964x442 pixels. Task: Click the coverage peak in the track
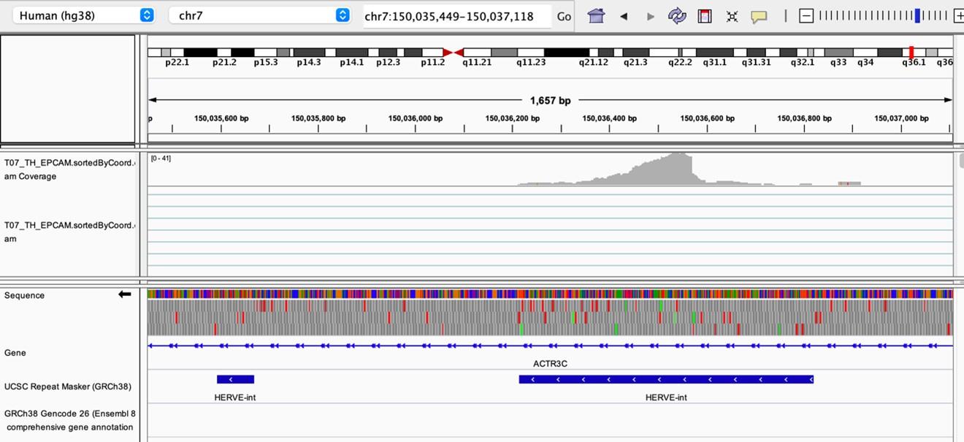(x=679, y=168)
